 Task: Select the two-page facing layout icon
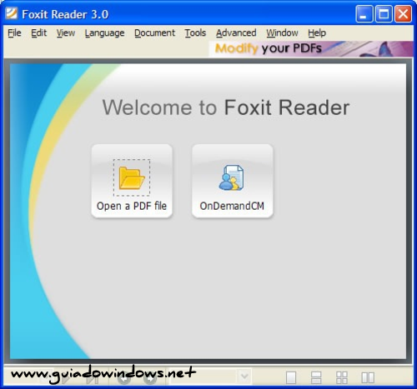pyautogui.click(x=368, y=377)
